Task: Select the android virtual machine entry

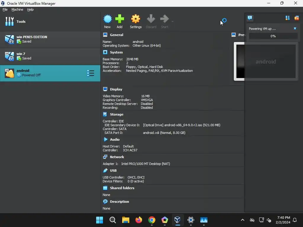Action: coord(50,73)
